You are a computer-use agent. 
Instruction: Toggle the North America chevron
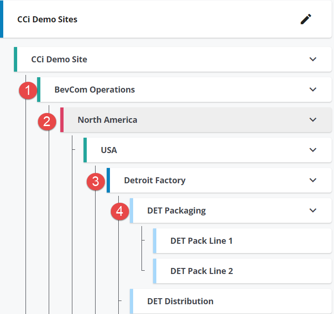313,120
